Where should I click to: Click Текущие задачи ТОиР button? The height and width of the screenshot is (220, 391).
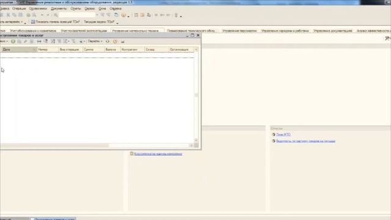(99, 22)
